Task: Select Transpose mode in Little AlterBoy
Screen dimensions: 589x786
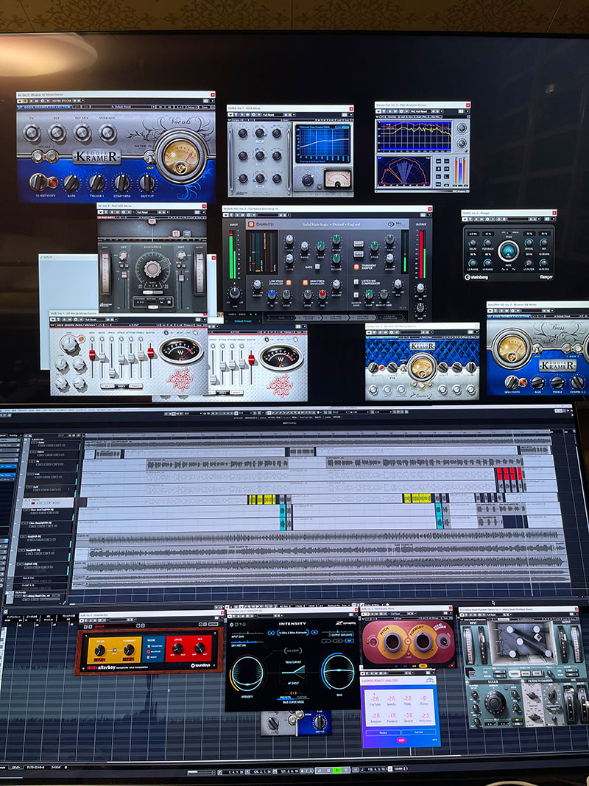Action: pyautogui.click(x=149, y=647)
